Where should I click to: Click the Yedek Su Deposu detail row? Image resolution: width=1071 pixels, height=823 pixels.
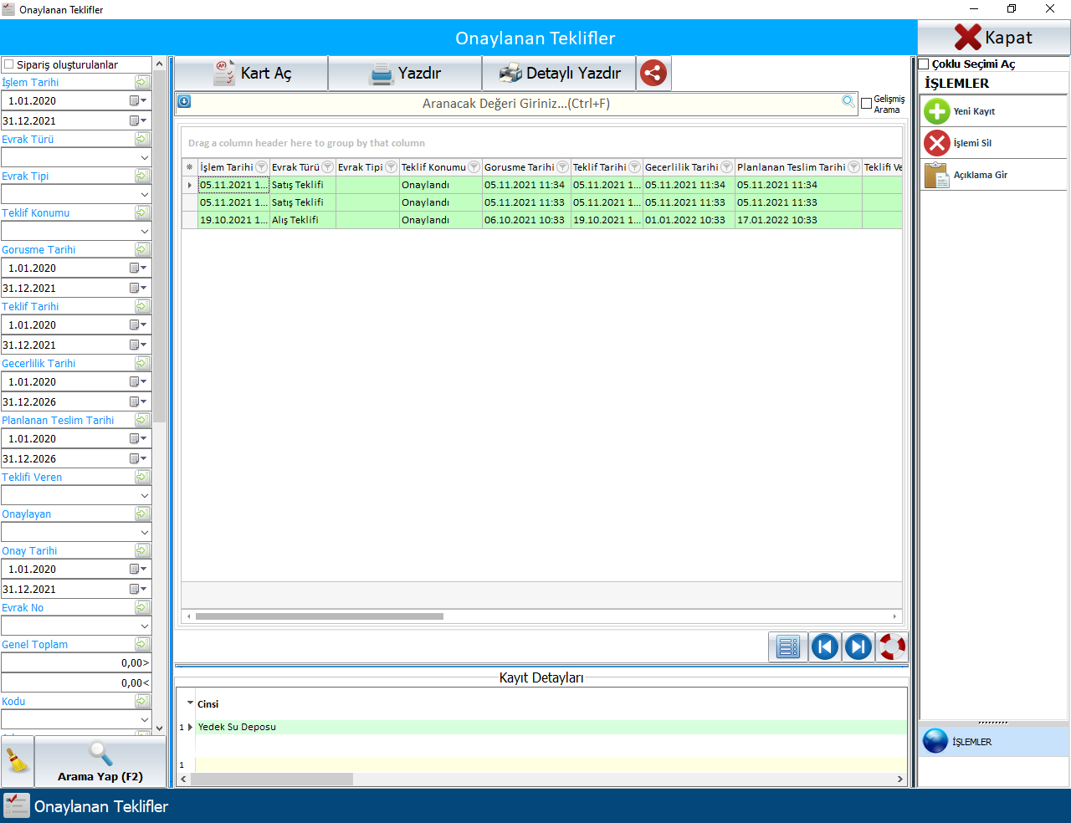[551, 727]
